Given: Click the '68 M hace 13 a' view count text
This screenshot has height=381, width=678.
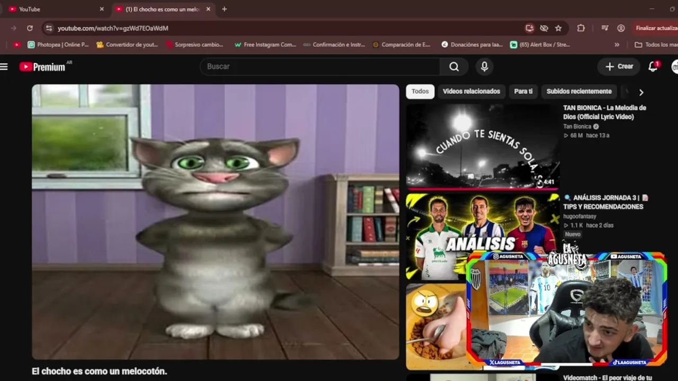Looking at the screenshot, I should [x=586, y=135].
